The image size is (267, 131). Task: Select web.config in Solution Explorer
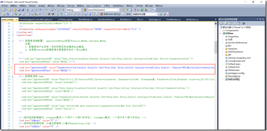(x=233, y=79)
